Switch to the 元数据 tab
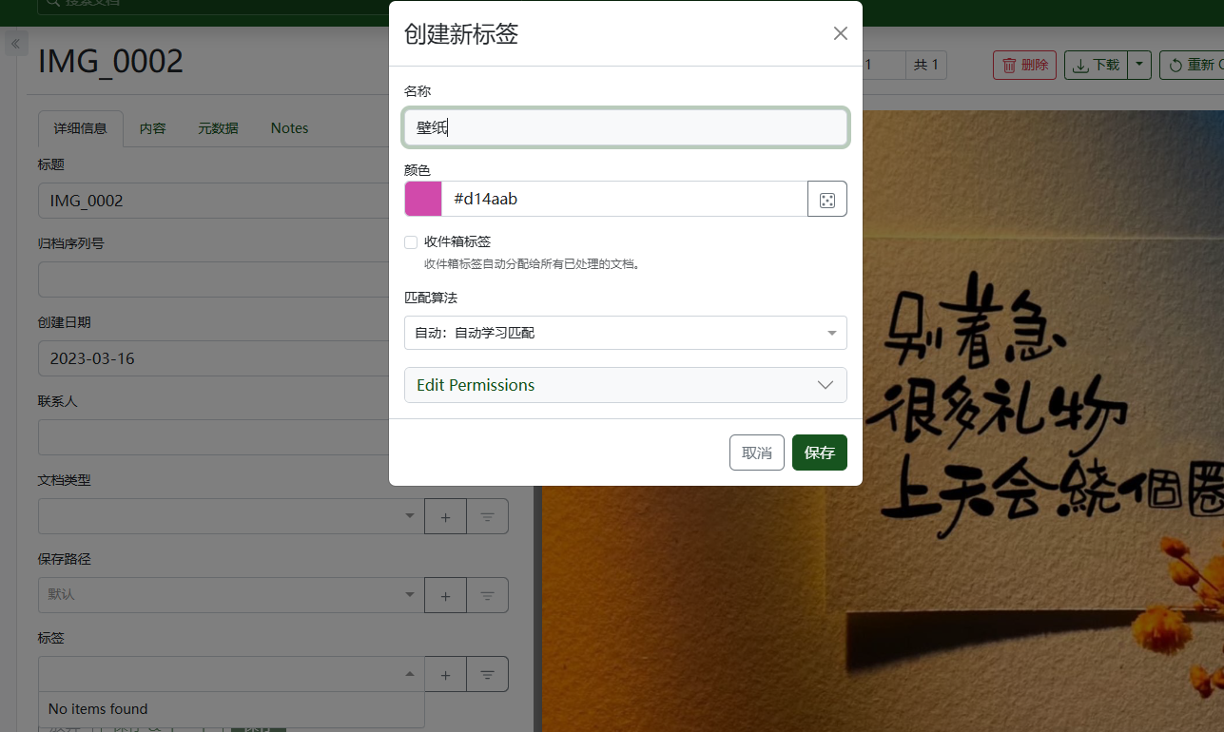The height and width of the screenshot is (732, 1224). coord(218,128)
